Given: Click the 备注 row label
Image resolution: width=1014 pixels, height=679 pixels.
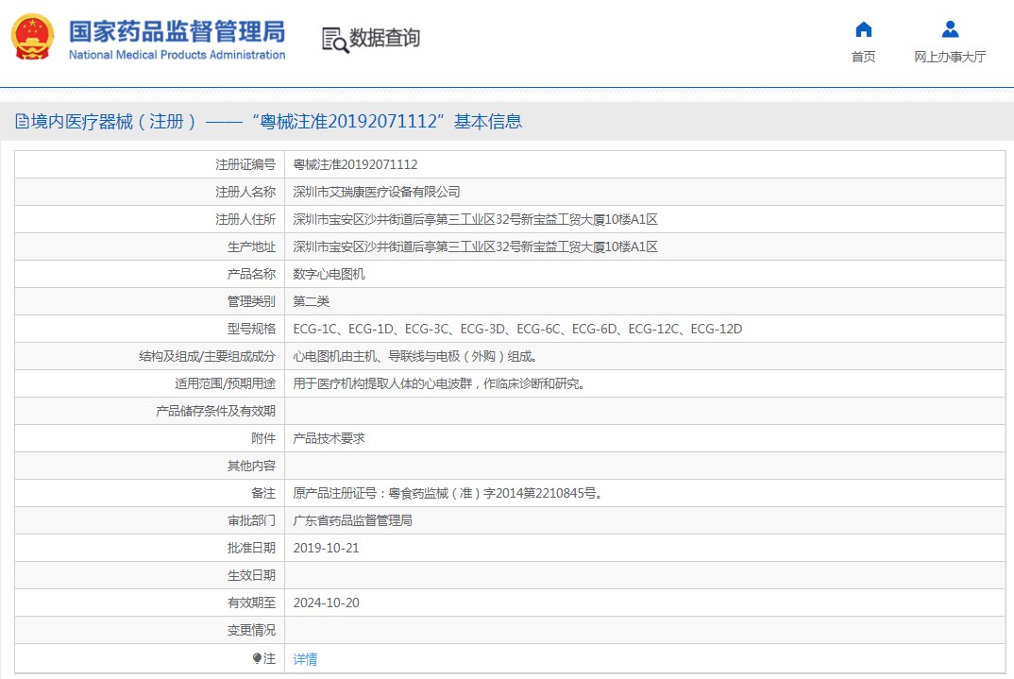Looking at the screenshot, I should (263, 493).
